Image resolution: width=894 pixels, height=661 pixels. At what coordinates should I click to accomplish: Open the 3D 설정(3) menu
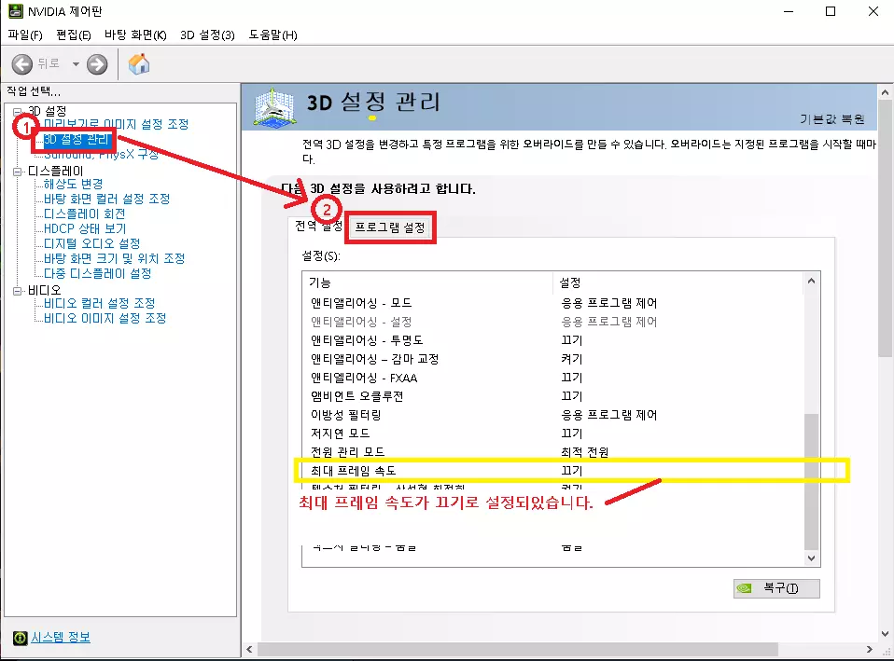click(207, 34)
